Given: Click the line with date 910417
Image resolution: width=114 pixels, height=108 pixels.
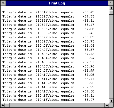Looking at the screenshot, I should [x=48, y=96].
